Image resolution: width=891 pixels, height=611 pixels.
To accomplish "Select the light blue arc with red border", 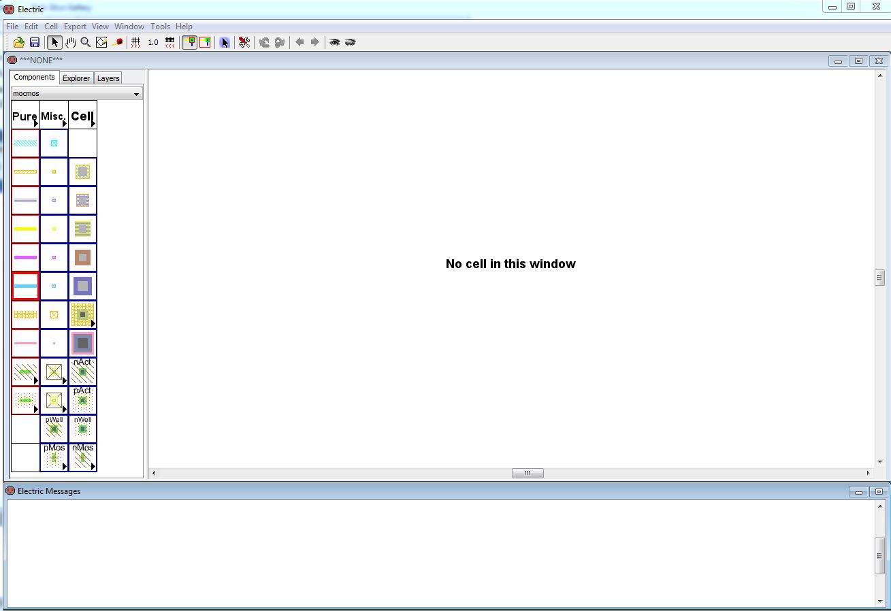I will (26, 286).
